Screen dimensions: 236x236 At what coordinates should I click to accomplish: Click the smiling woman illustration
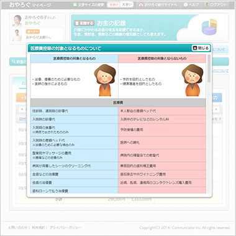105,80
